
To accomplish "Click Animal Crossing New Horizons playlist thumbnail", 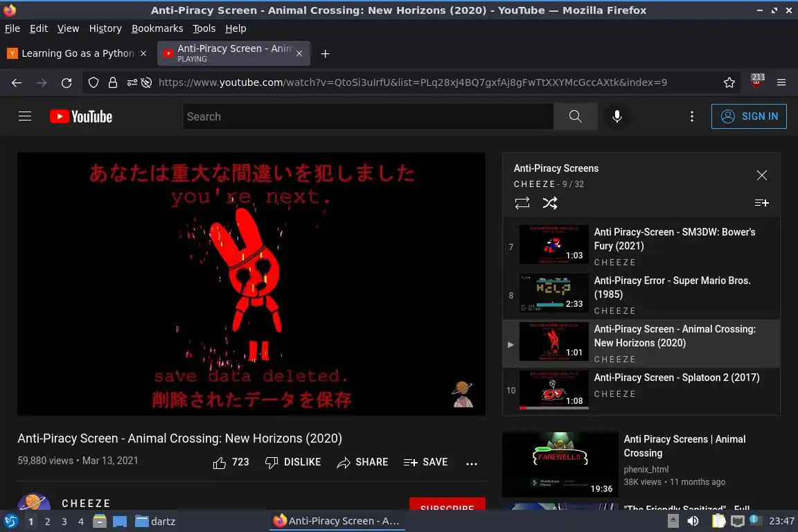I will point(553,342).
